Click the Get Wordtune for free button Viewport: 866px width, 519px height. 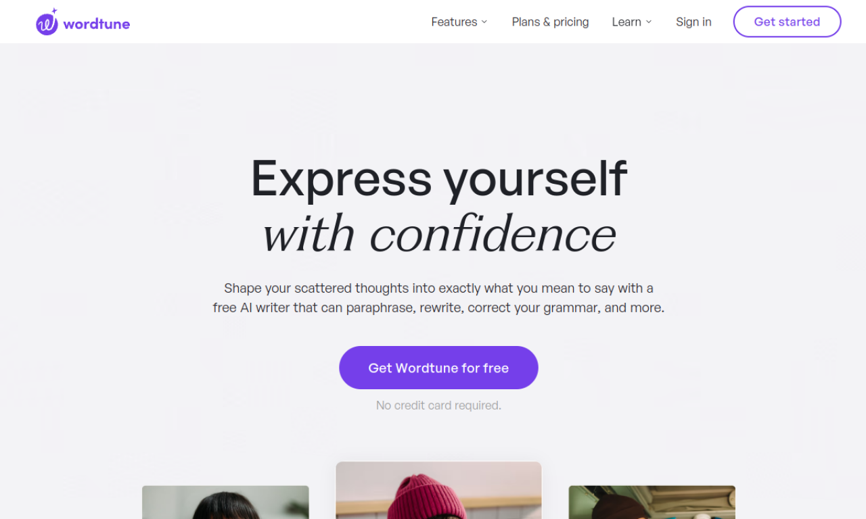(x=438, y=368)
